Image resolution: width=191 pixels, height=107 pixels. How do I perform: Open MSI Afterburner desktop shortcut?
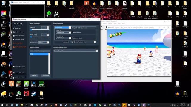(19, 95)
